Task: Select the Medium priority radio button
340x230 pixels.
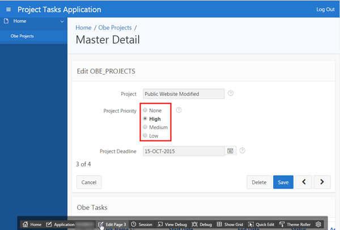Action: coord(146,127)
